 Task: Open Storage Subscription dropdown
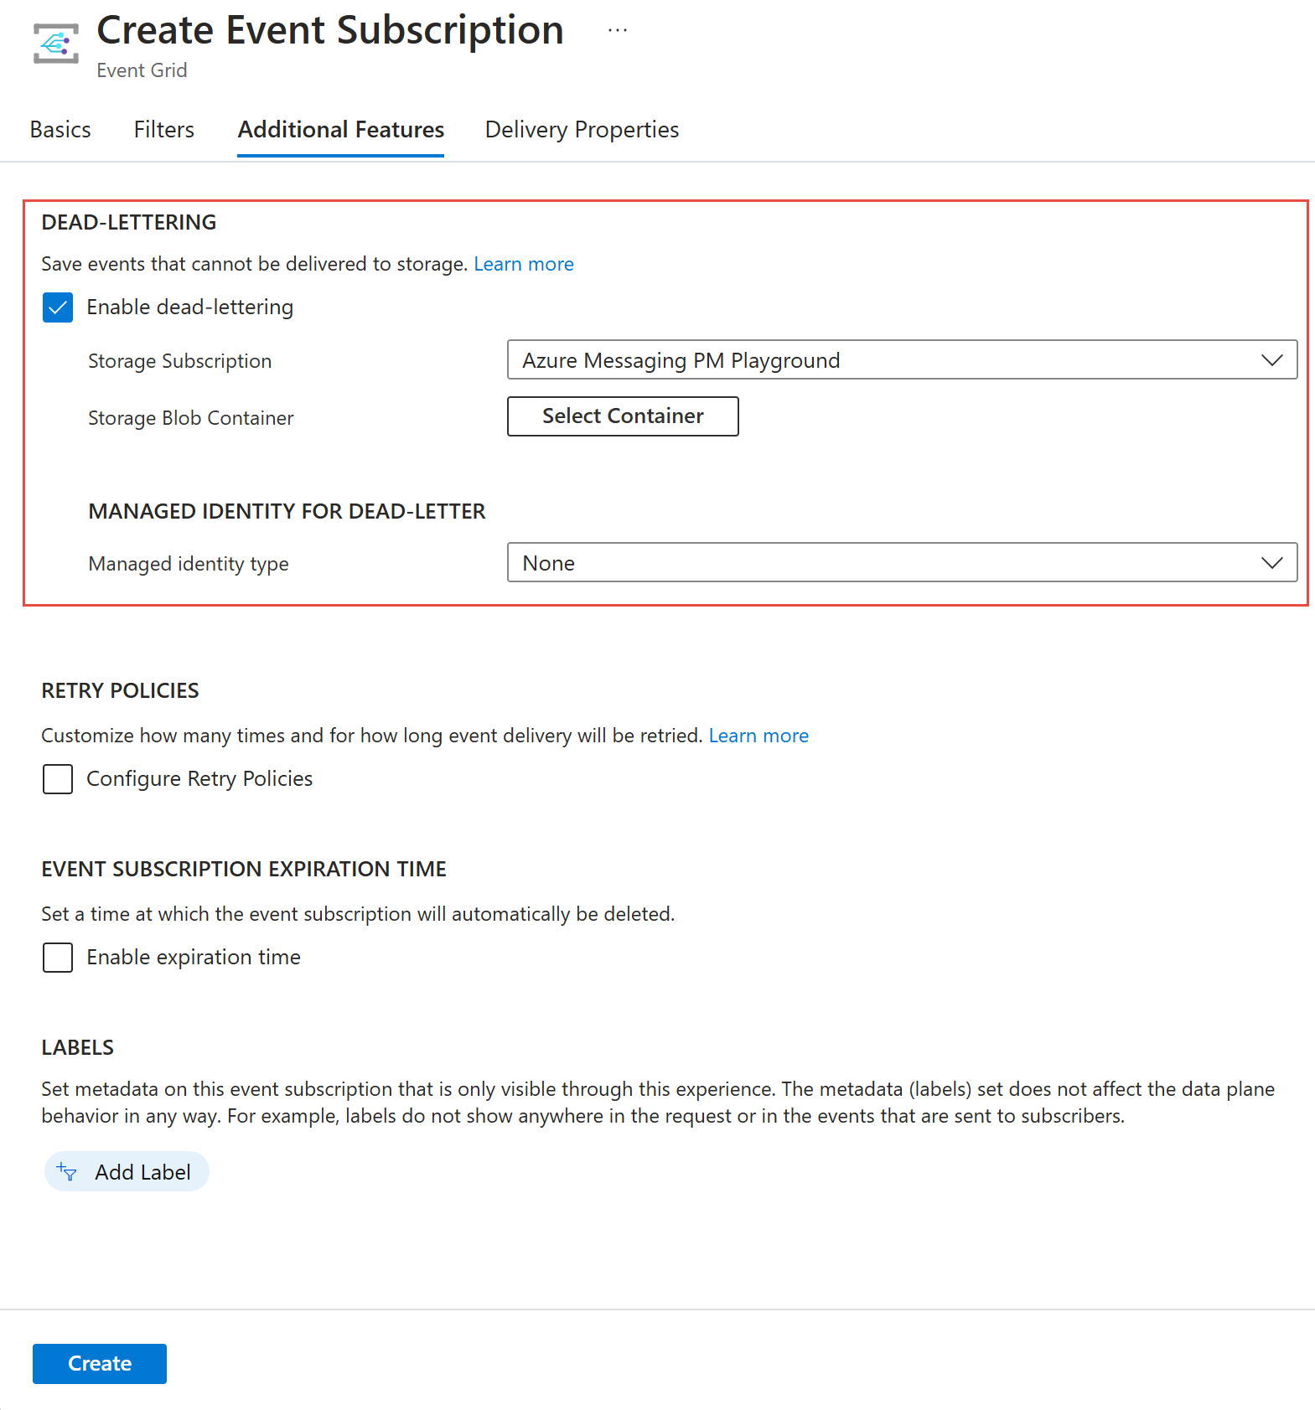pyautogui.click(x=902, y=359)
